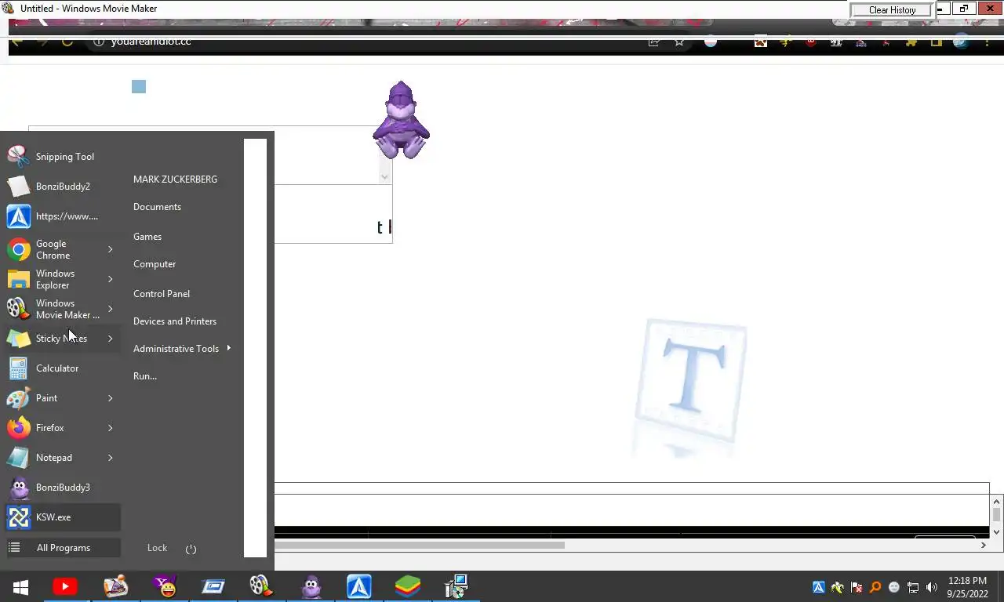Click the Windows Start button

tap(21, 586)
